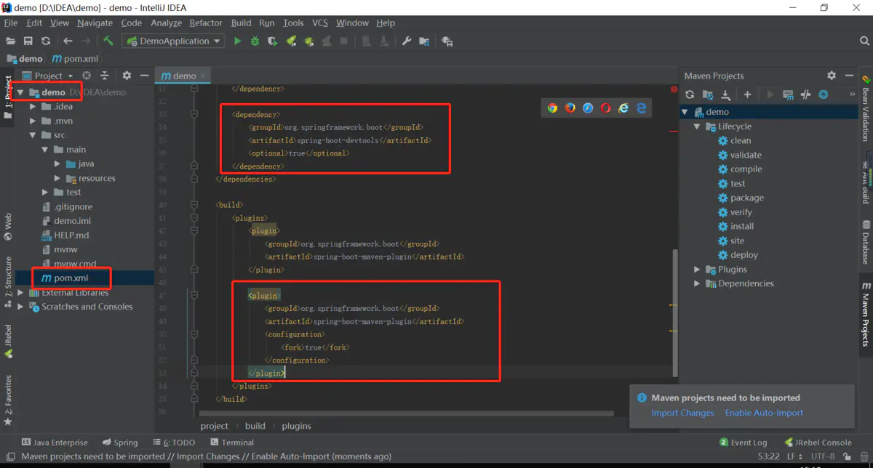Open the Refactor menu

[x=206, y=23]
